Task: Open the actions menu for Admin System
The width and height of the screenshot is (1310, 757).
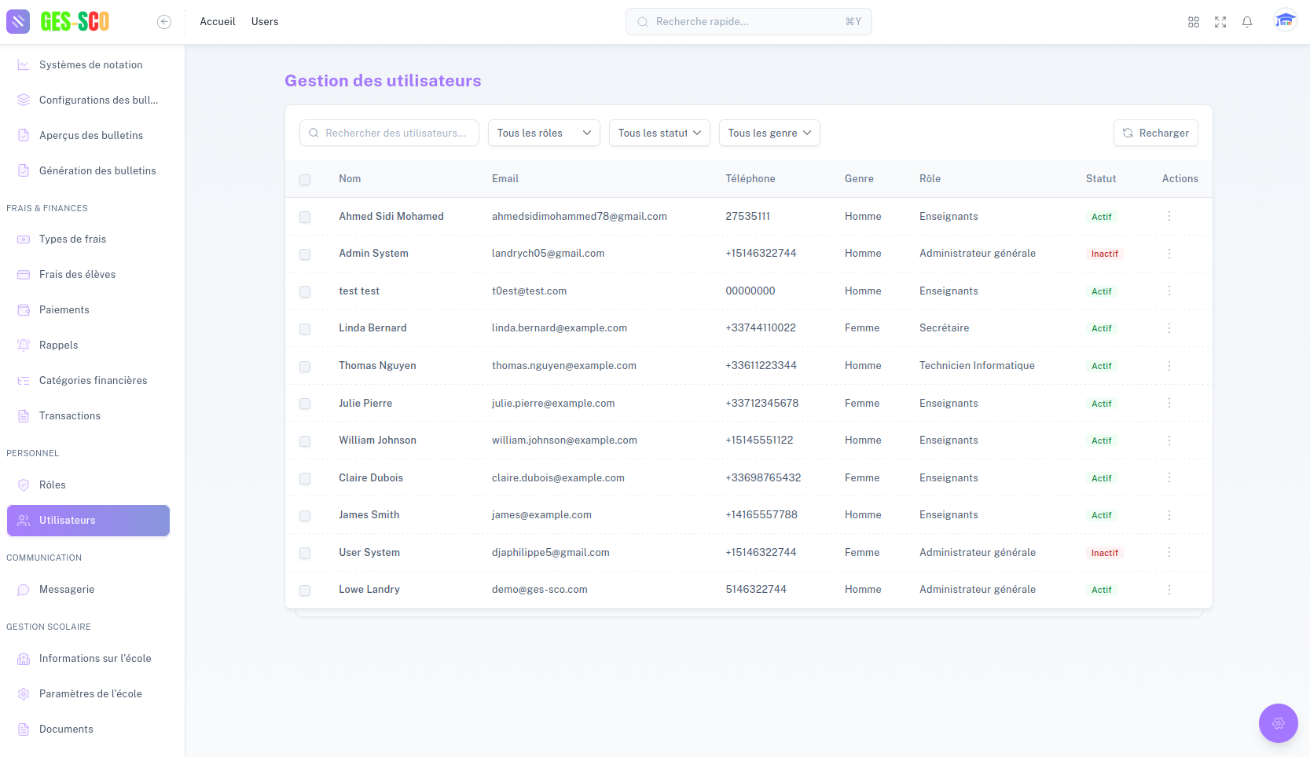Action: coord(1169,254)
